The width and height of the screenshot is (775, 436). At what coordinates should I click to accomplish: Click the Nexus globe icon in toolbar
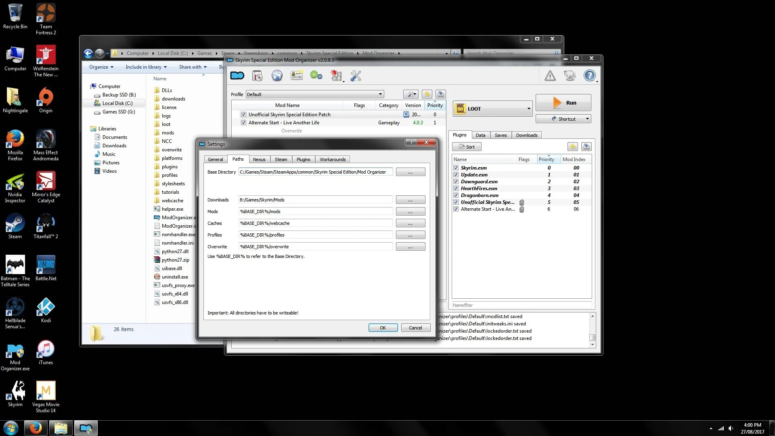277,75
